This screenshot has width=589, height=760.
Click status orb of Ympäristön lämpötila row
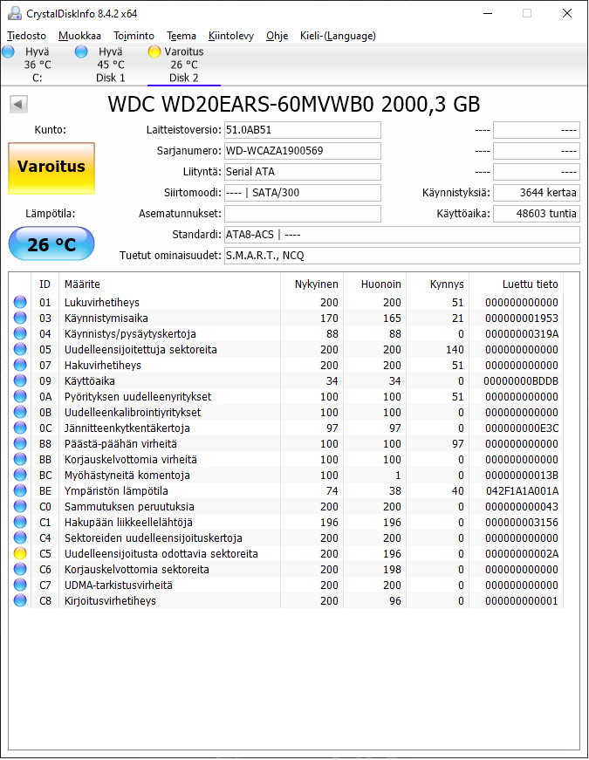pos(20,490)
